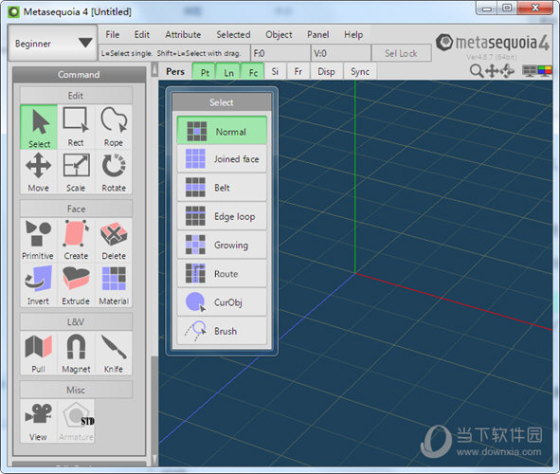Image resolution: width=560 pixels, height=474 pixels.
Task: Toggle Si simple display
Action: pos(275,71)
